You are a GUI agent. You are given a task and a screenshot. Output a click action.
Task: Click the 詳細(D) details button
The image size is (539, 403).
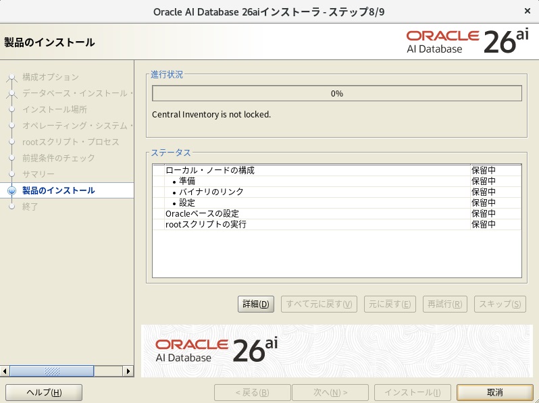click(256, 304)
